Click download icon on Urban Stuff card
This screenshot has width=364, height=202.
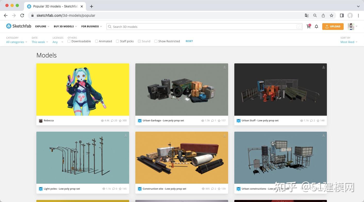[324, 67]
